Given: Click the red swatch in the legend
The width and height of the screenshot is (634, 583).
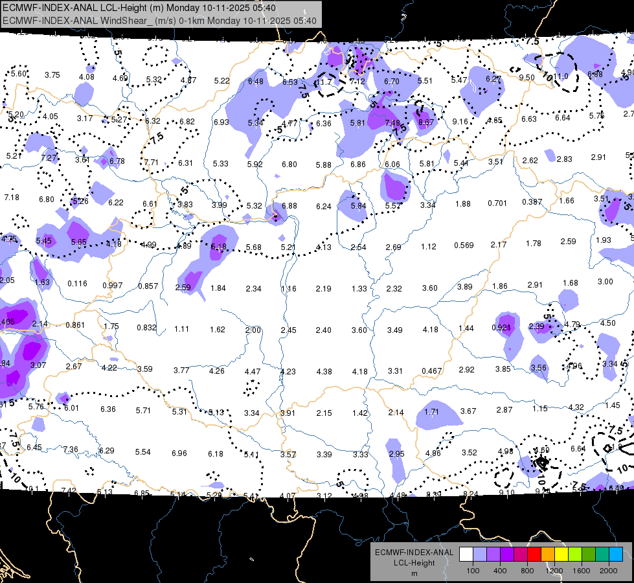Looking at the screenshot, I should pyautogui.click(x=534, y=554).
